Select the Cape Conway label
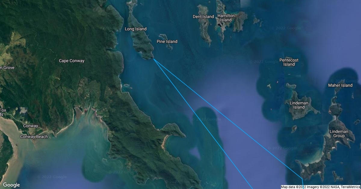The height and width of the screenshot is (189, 361). click(x=72, y=61)
